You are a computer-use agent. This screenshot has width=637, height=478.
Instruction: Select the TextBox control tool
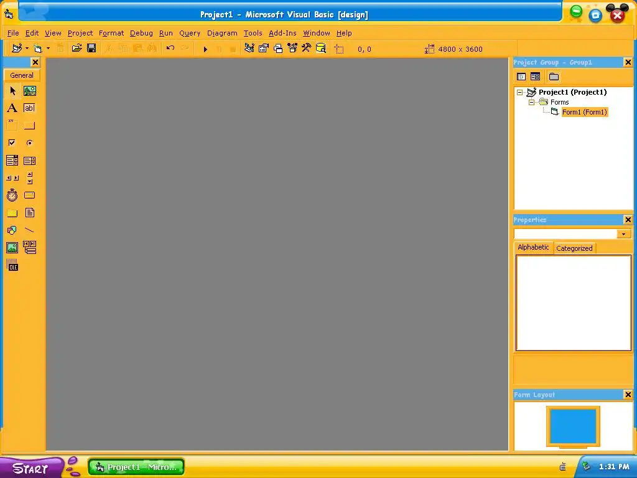click(x=29, y=108)
